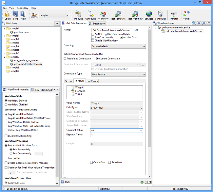The height and width of the screenshot is (192, 213).
Task: Open the Connection Type dropdown
Action: (x=118, y=74)
